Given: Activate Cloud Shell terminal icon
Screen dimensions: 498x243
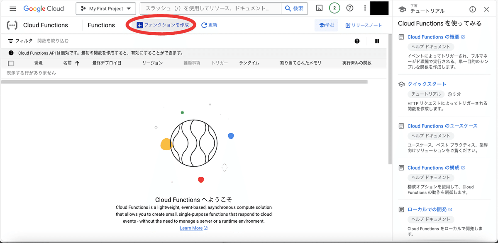Looking at the screenshot, I should 319,8.
